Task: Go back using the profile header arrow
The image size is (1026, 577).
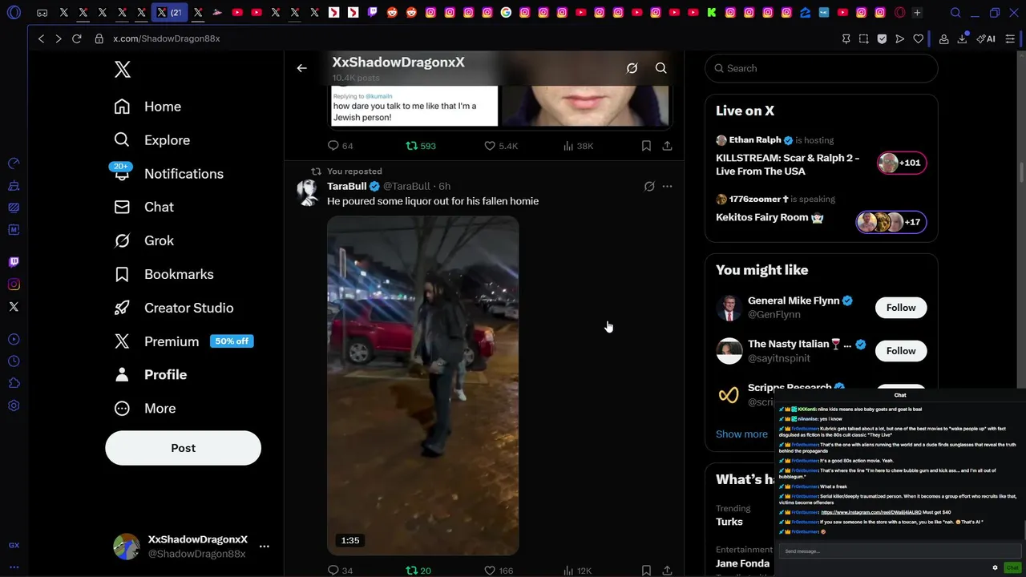Action: pyautogui.click(x=301, y=68)
